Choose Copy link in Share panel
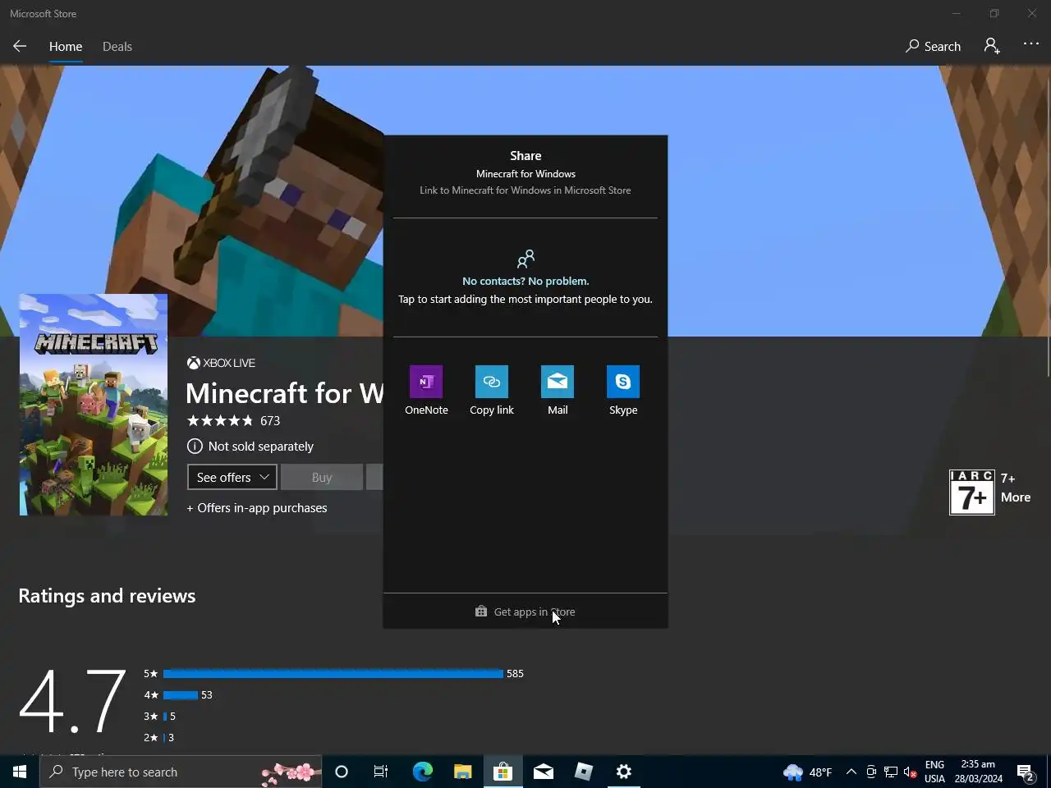 pyautogui.click(x=492, y=391)
